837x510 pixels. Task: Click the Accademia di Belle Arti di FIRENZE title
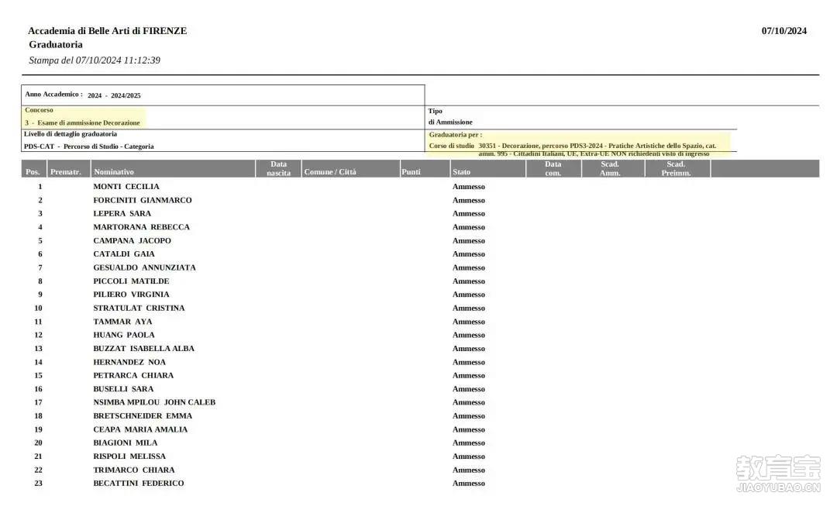point(107,31)
